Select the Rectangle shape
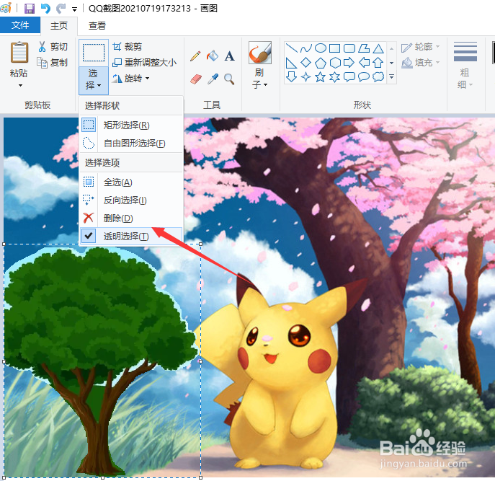 pyautogui.click(x=334, y=48)
